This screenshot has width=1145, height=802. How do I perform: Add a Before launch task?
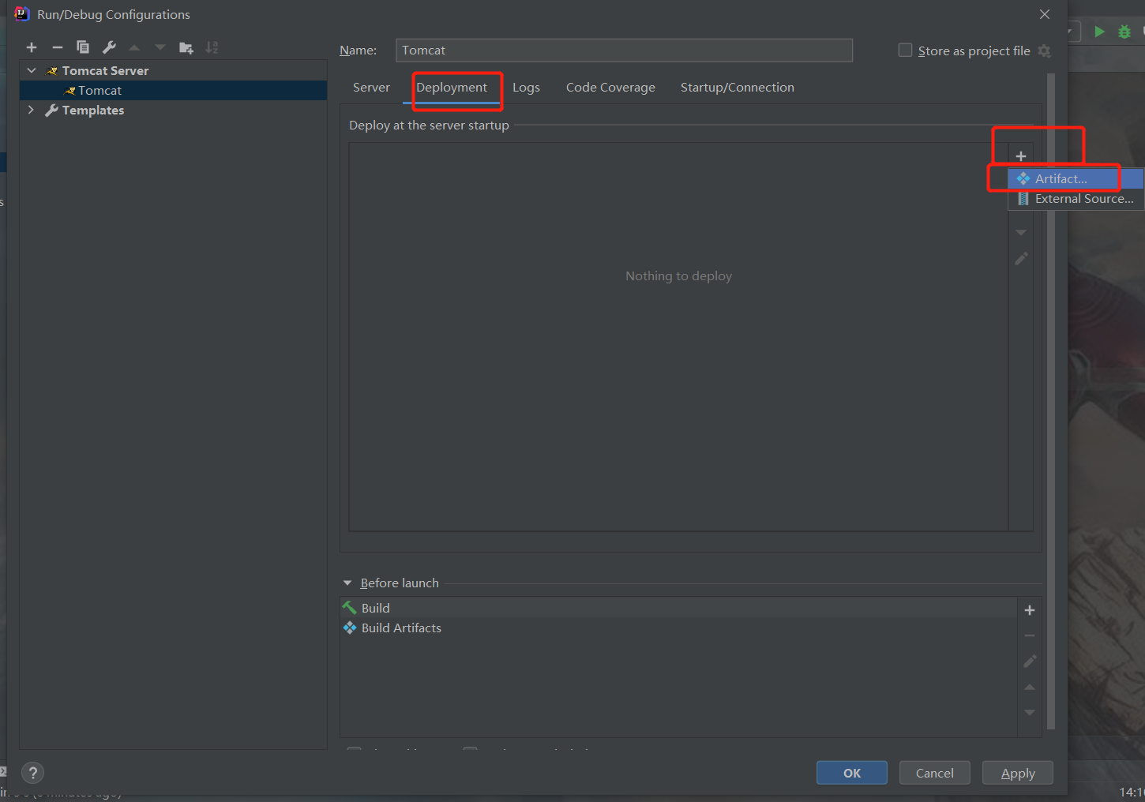(1030, 610)
